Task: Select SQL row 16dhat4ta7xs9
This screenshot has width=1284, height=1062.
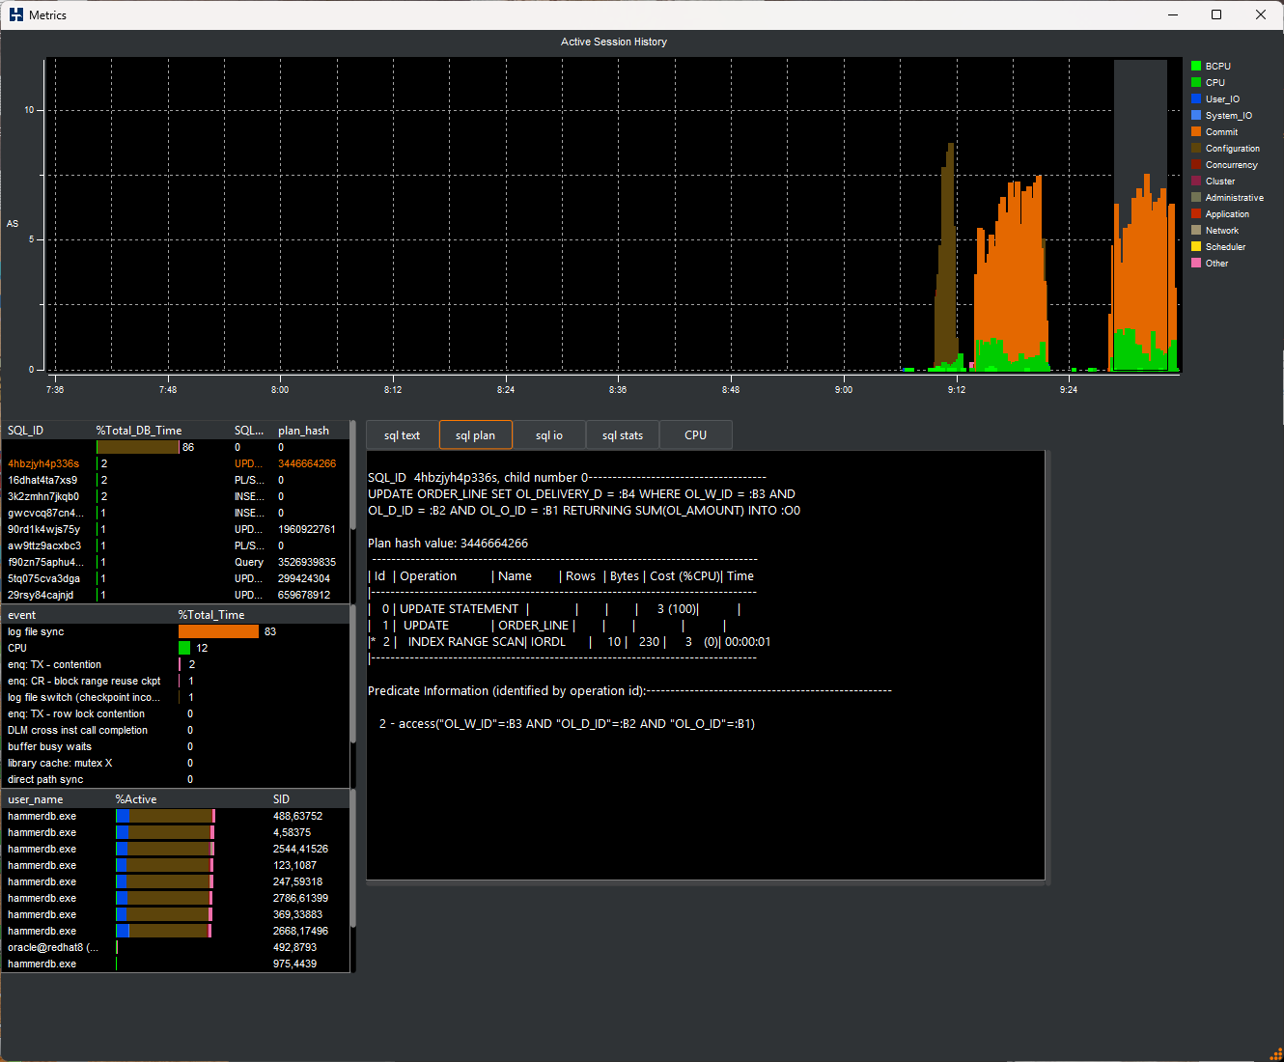Action: tap(175, 480)
